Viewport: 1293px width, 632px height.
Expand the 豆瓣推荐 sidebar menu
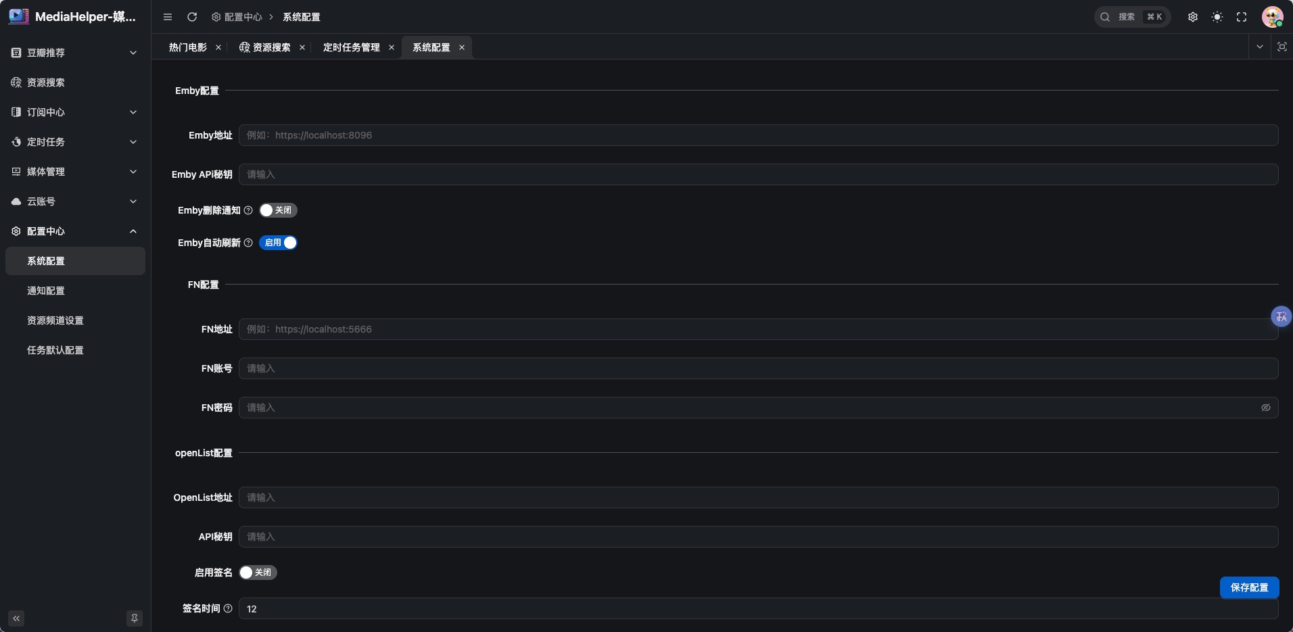pyautogui.click(x=75, y=53)
